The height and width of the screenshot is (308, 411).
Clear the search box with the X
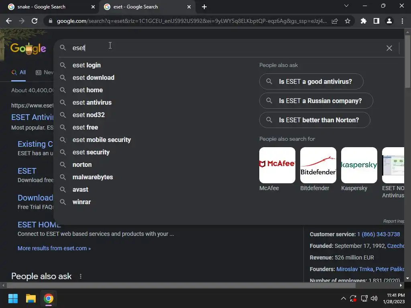(389, 48)
